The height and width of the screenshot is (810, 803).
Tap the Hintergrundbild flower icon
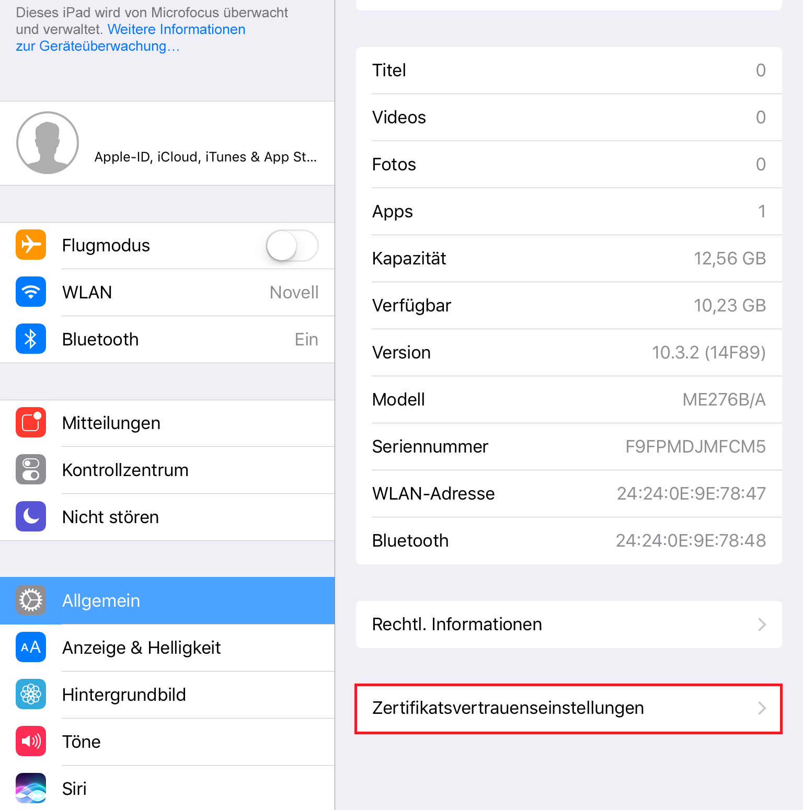(x=31, y=694)
